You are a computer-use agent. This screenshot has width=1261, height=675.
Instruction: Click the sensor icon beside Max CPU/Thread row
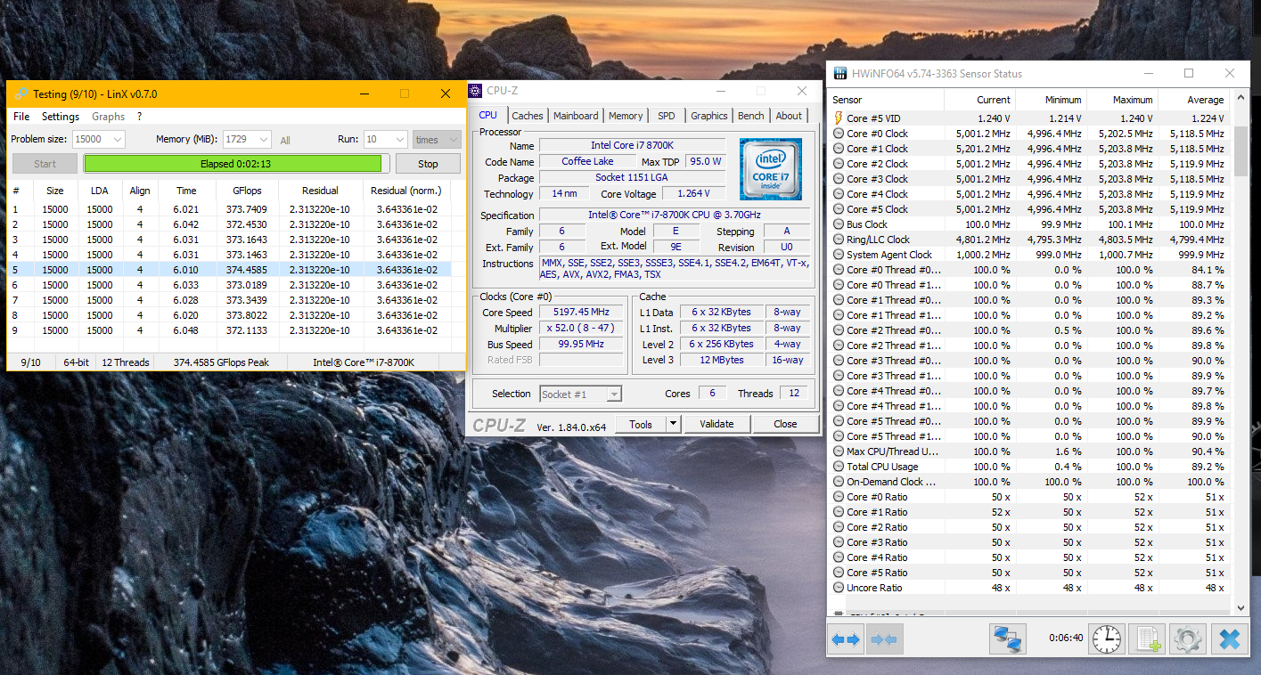click(x=838, y=451)
